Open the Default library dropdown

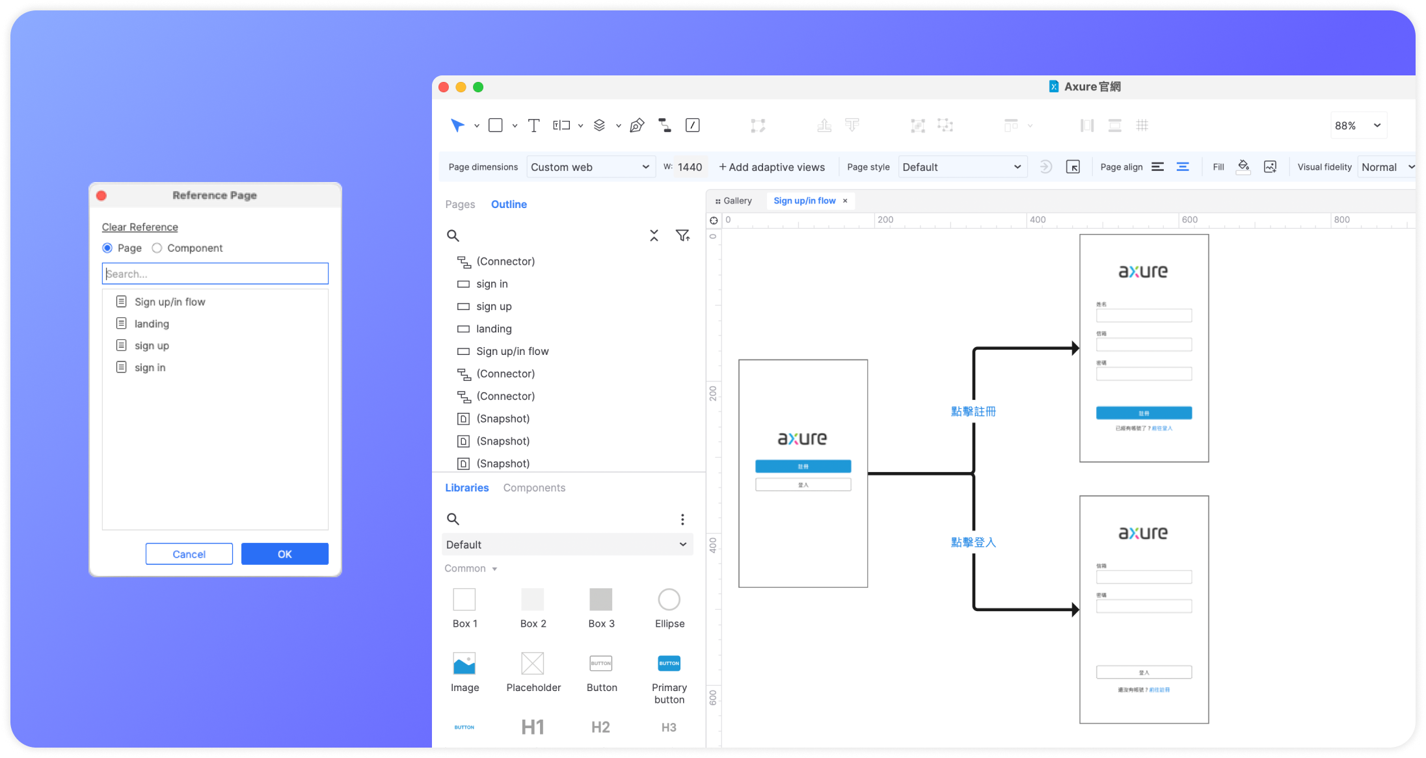(x=567, y=544)
